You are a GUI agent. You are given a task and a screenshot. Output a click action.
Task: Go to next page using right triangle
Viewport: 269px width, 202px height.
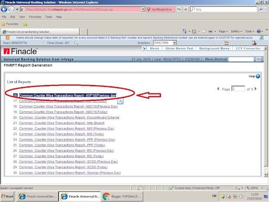(256, 89)
